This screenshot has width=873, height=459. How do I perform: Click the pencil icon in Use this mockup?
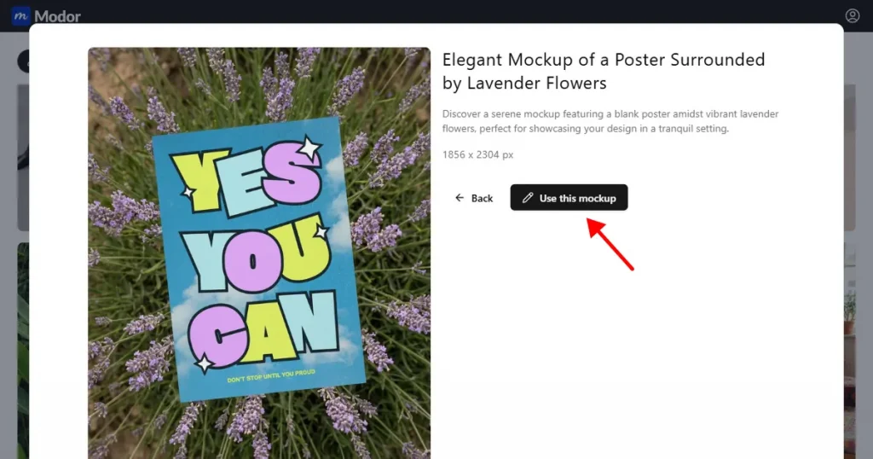click(528, 198)
